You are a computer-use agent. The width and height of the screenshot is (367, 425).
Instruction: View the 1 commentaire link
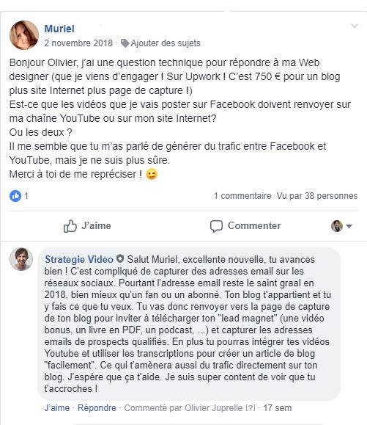tap(242, 196)
